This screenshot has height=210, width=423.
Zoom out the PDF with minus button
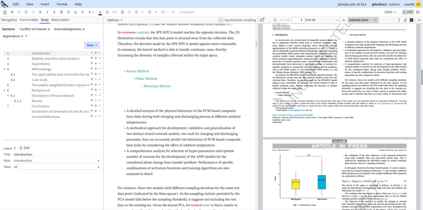(337, 20)
